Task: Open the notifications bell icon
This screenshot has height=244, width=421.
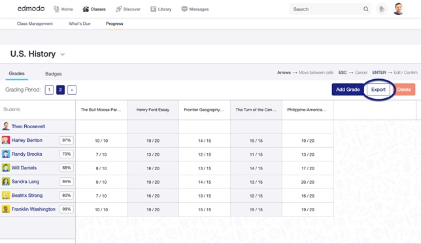Action: tap(382, 9)
